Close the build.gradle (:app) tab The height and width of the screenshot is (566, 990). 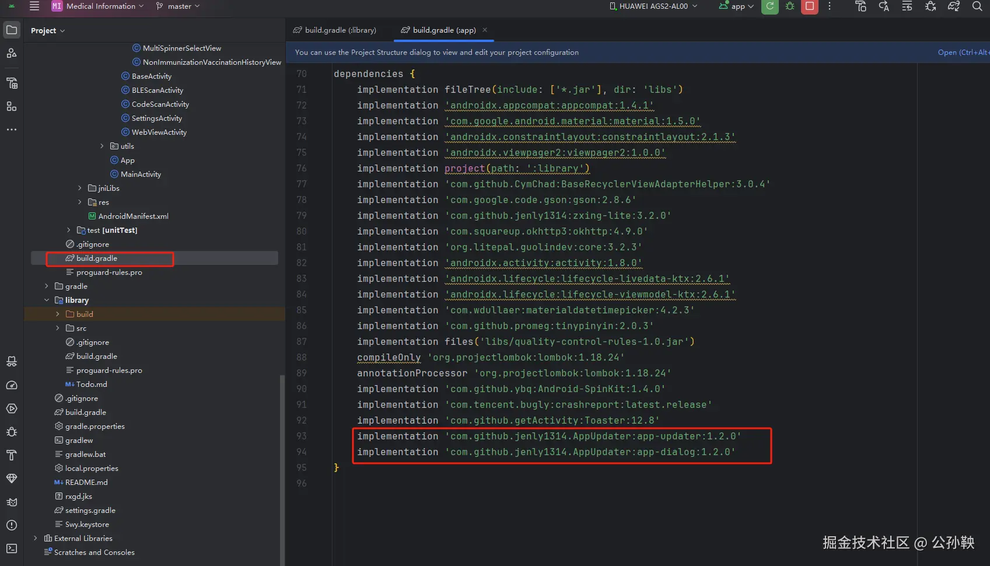pos(485,30)
